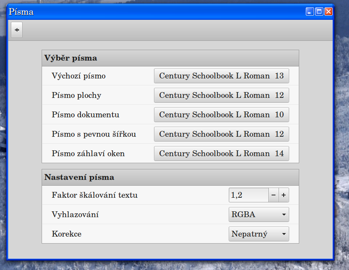Maximize the Písma window
This screenshot has height=270, width=349.
[x=319, y=12]
